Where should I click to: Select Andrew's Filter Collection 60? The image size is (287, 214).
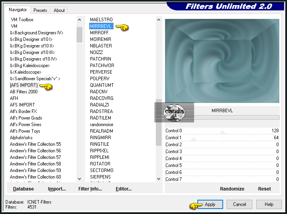tap(35, 177)
